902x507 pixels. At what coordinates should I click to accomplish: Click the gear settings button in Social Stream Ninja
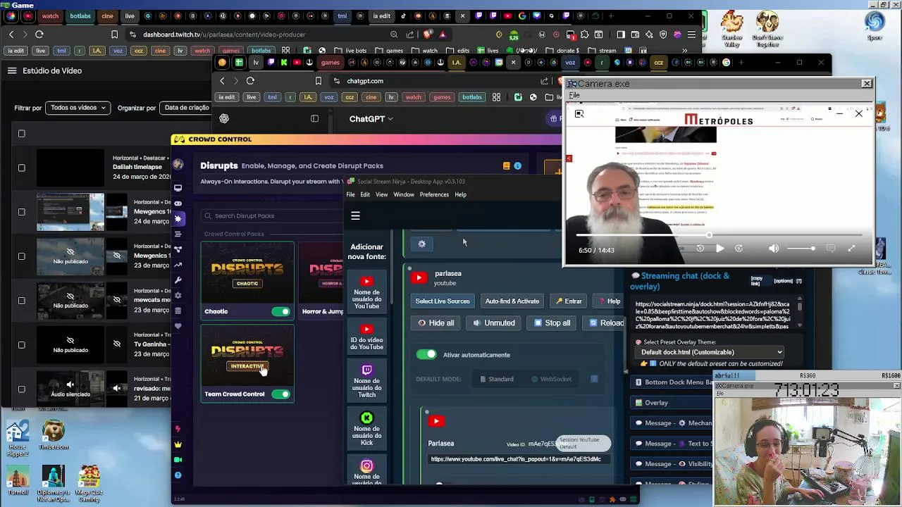pos(421,244)
